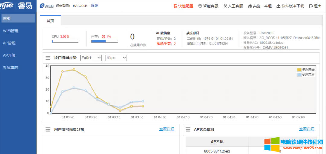Click hamburger icon beside 用户信号强度分布
Viewport: 326px width, 154px height.
[x=48, y=130]
